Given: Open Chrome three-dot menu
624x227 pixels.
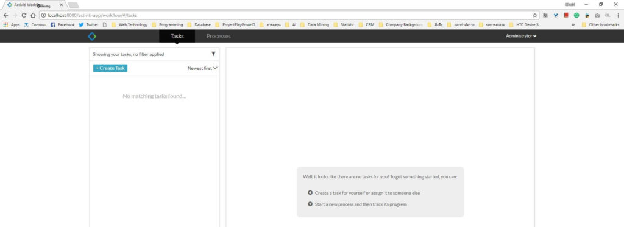Looking at the screenshot, I should [x=618, y=15].
